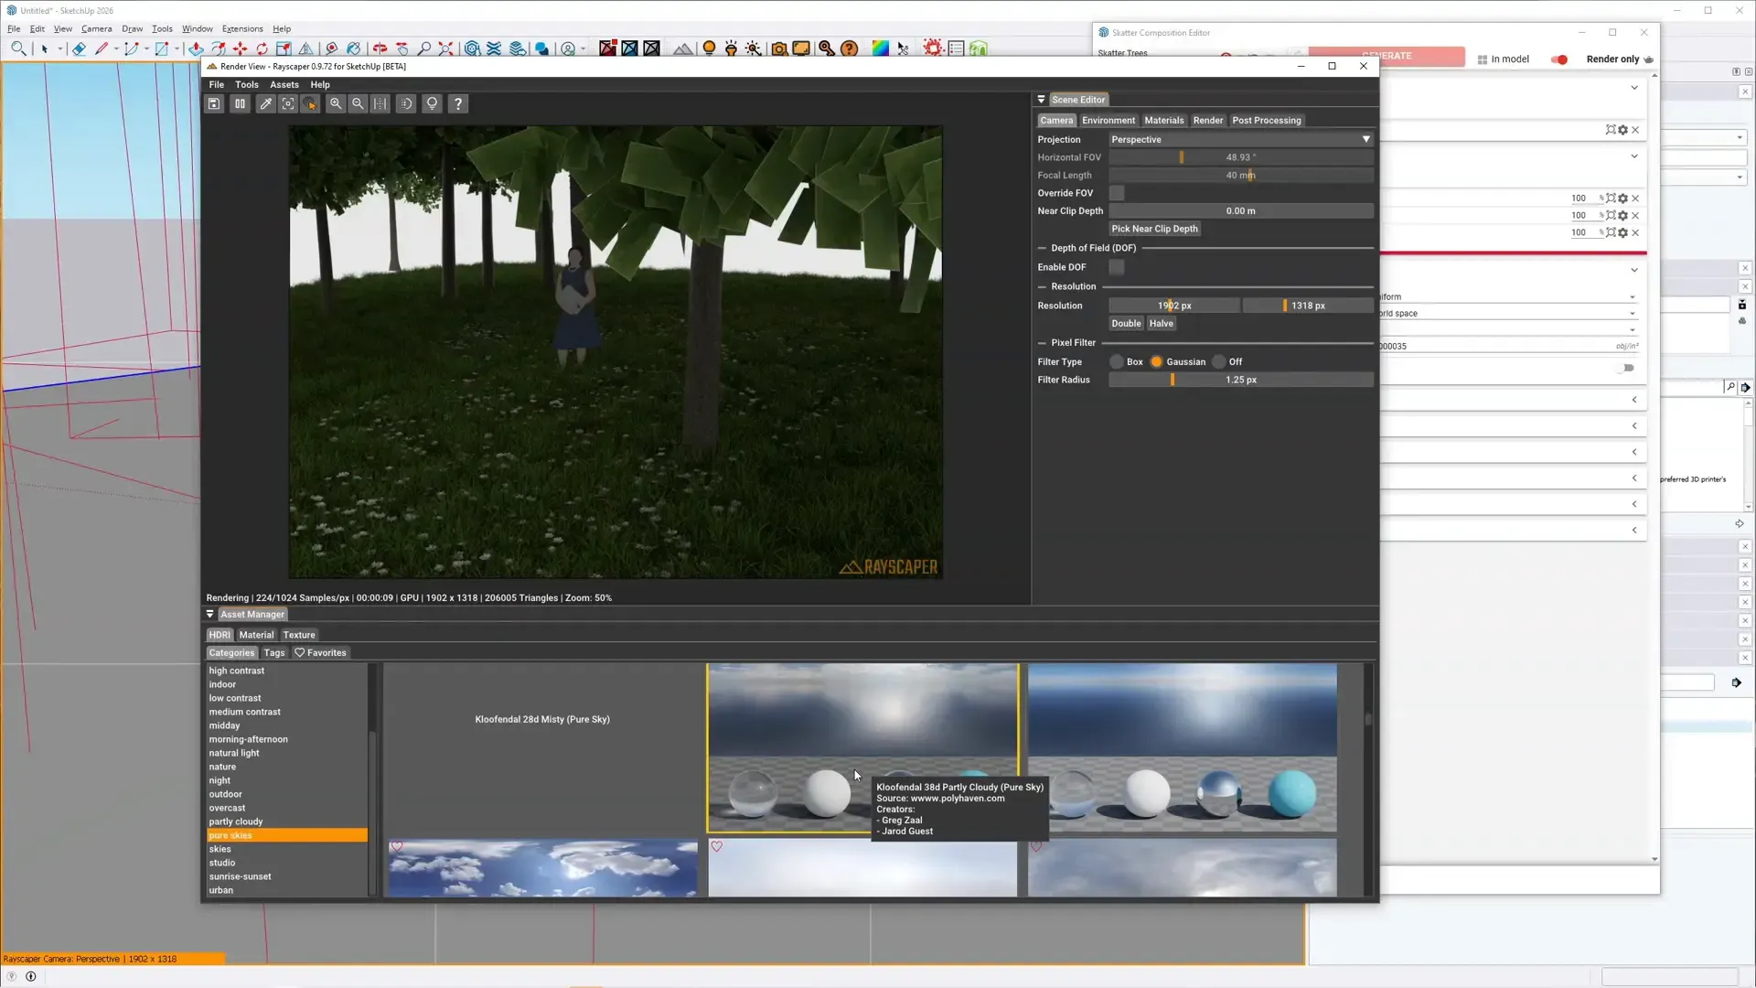The width and height of the screenshot is (1756, 988).
Task: Pause the render with the pause icon
Action: (x=240, y=104)
